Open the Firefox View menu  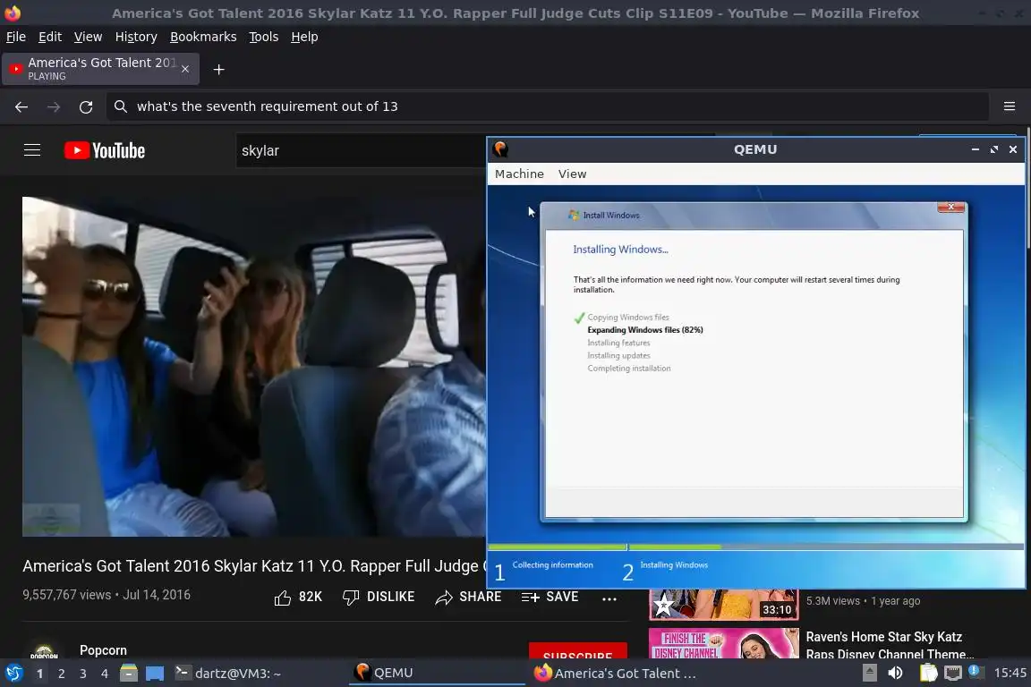(88, 37)
